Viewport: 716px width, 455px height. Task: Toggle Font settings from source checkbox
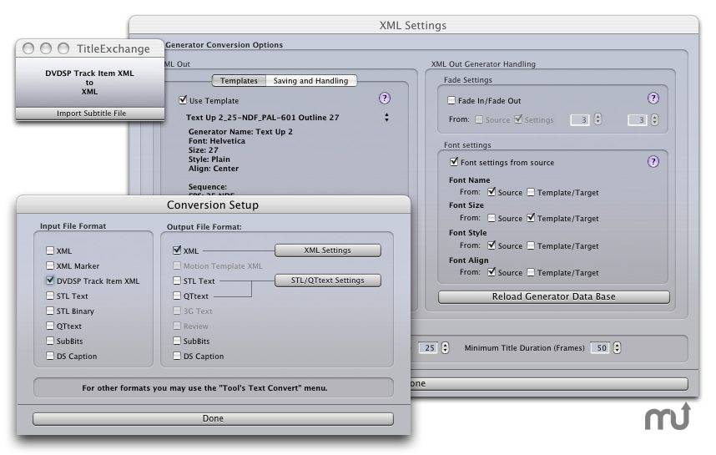[x=454, y=162]
